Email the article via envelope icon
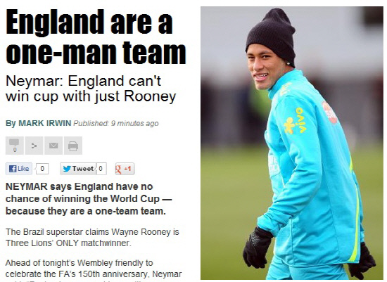Screen dimensions: 387x282 53,146
